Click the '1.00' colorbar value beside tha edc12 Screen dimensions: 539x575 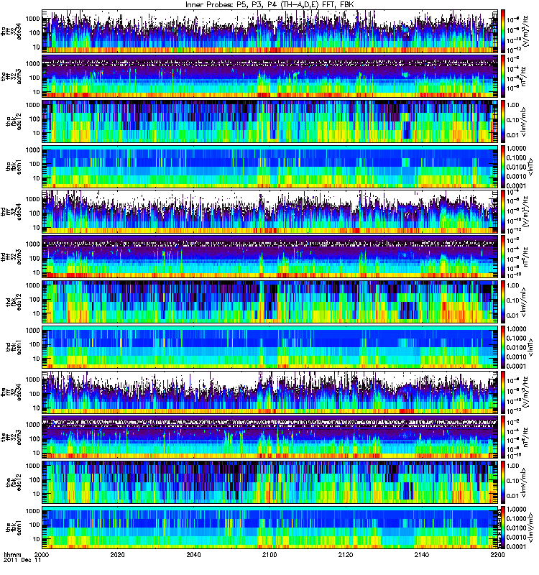512,105
